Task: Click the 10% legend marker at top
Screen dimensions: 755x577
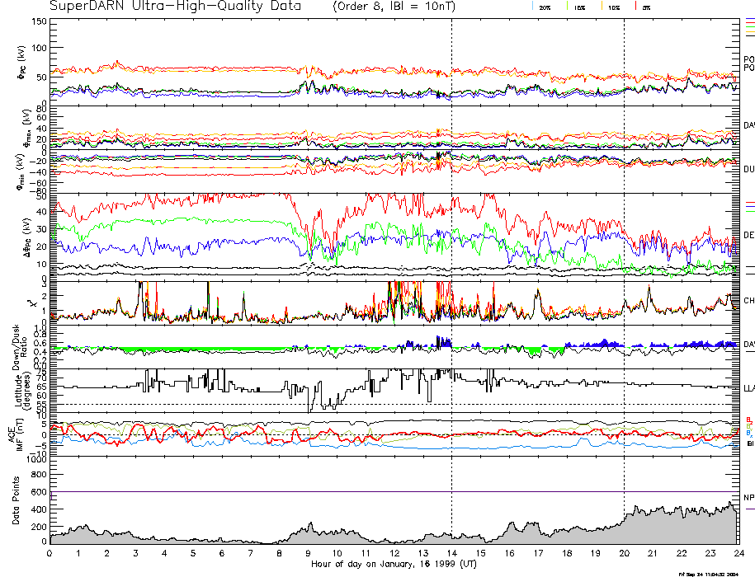Action: pyautogui.click(x=611, y=7)
